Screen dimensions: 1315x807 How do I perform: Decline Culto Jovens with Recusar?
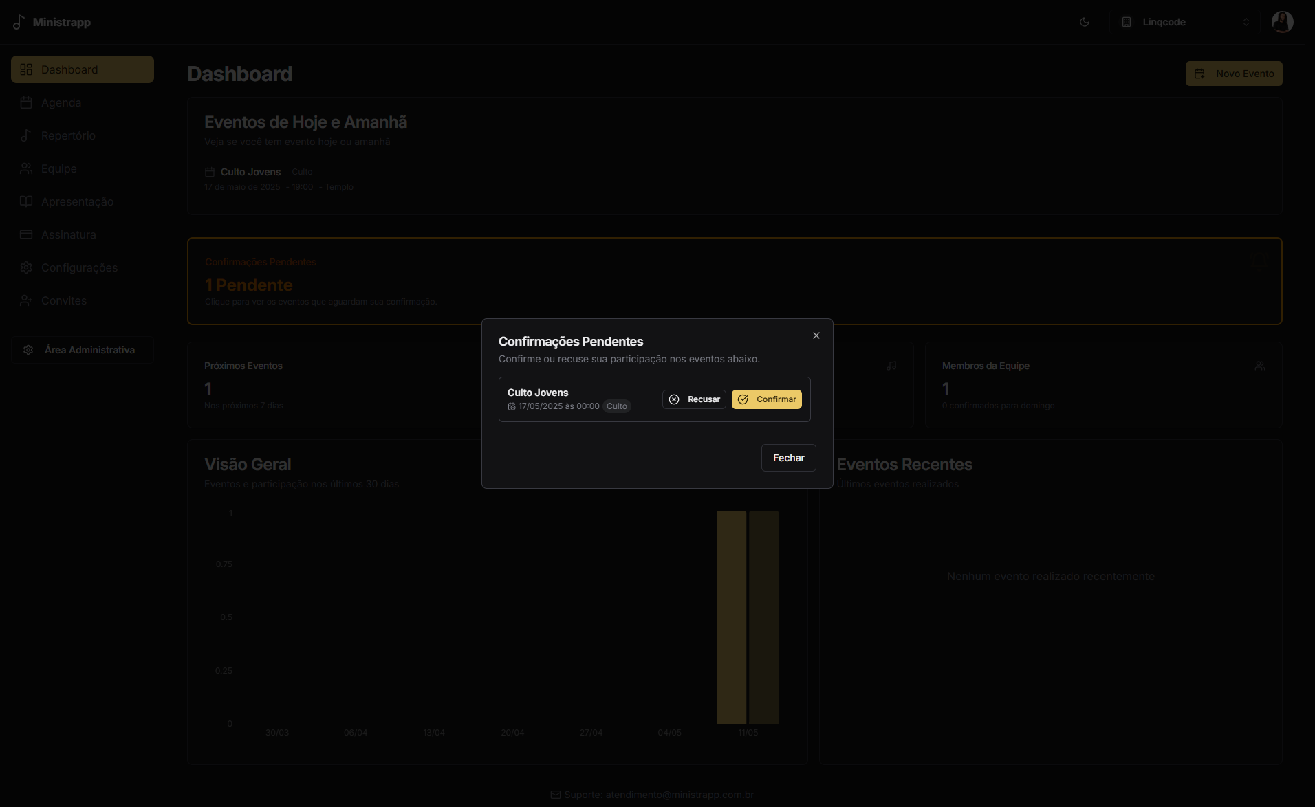click(x=694, y=399)
